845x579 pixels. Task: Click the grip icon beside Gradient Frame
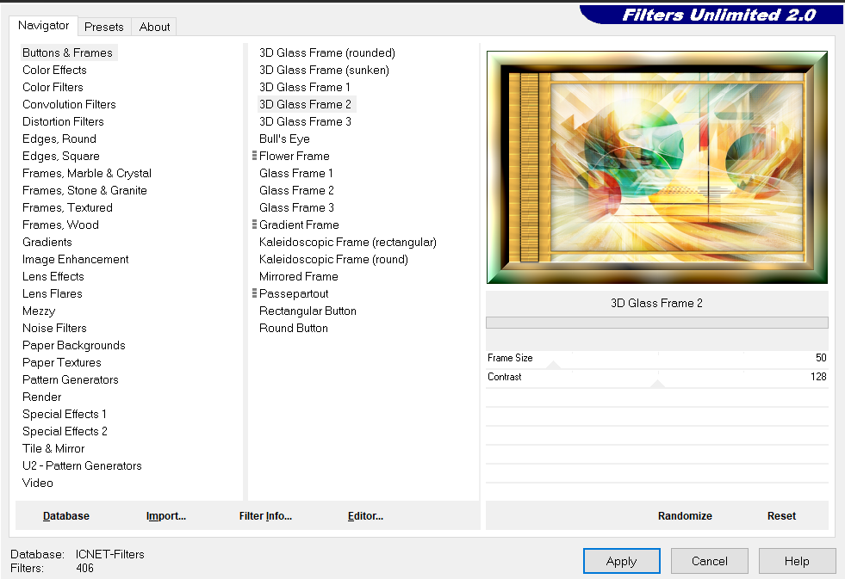[254, 225]
